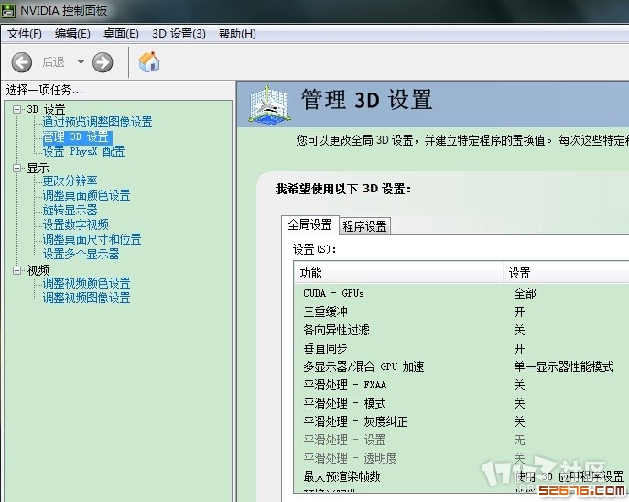
Task: Select the 最大预渲染帧数 row
Action: pos(461,476)
